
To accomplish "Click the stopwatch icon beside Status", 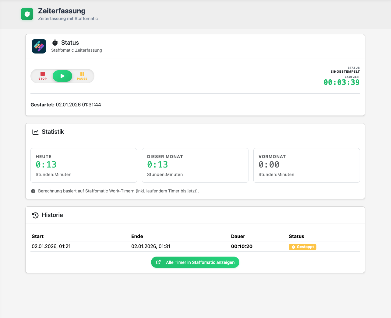I will coord(55,43).
